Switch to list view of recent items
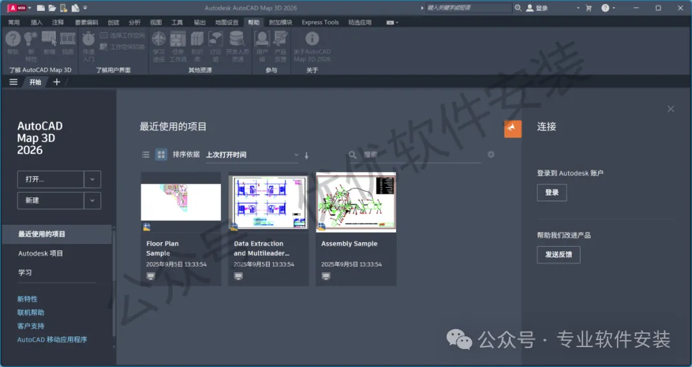This screenshot has width=692, height=367. click(145, 155)
